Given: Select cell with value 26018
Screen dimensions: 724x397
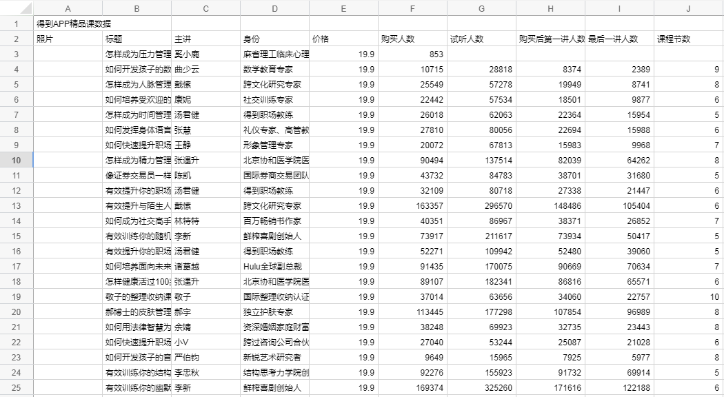Looking at the screenshot, I should pyautogui.click(x=412, y=115).
